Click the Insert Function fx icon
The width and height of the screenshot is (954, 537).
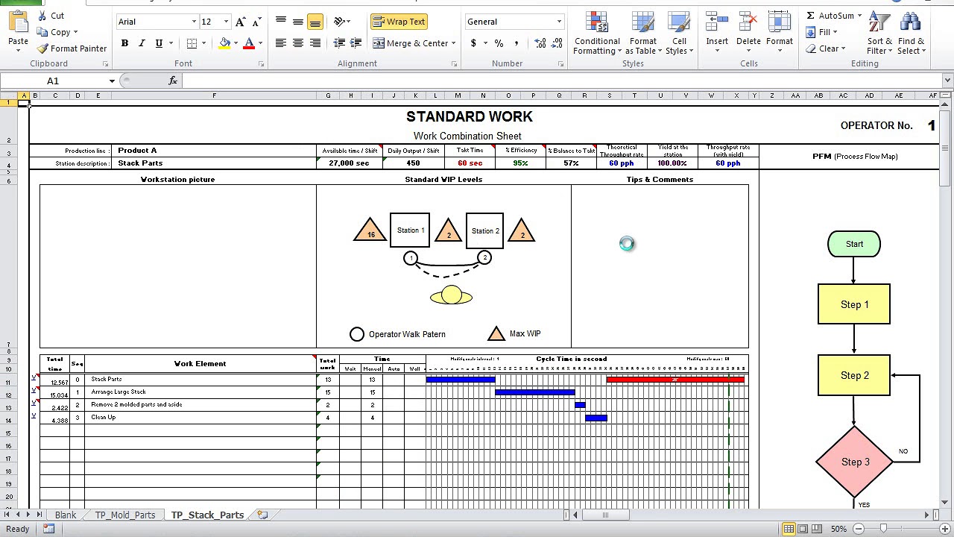pyautogui.click(x=173, y=81)
